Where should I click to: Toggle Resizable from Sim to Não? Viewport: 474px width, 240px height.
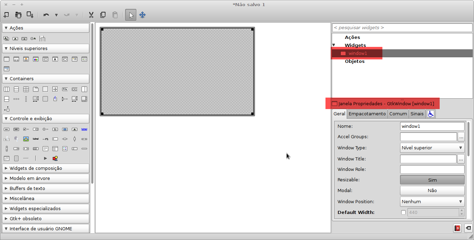[432, 180]
